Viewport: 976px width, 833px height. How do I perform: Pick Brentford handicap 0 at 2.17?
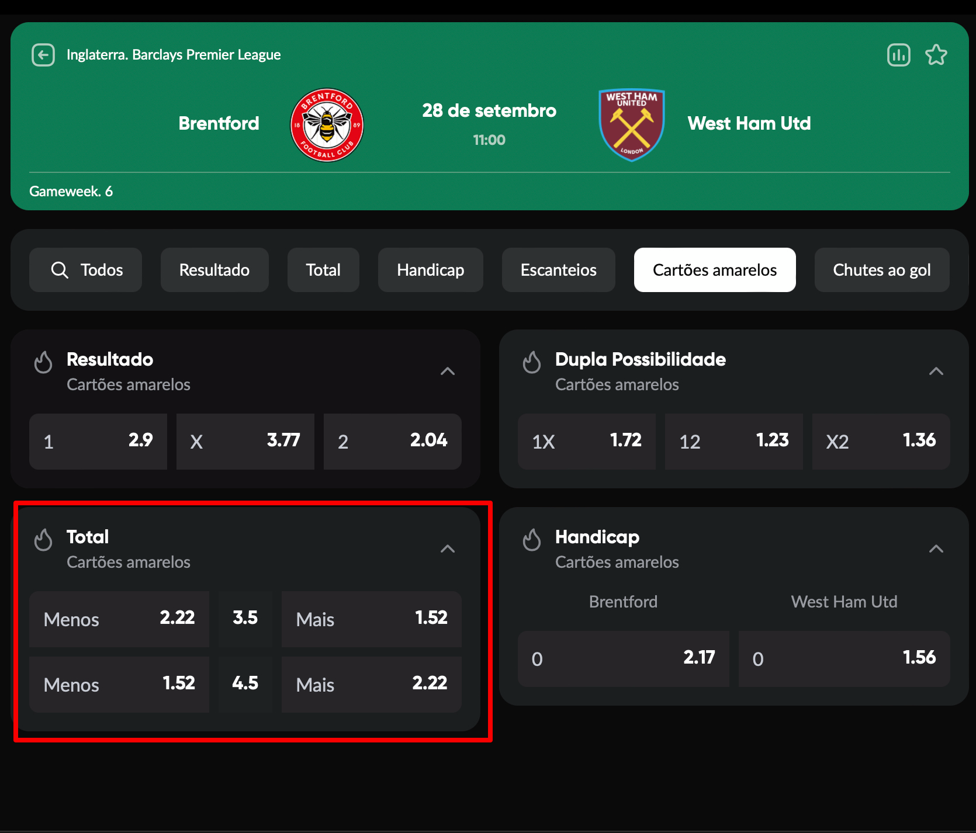click(x=624, y=659)
